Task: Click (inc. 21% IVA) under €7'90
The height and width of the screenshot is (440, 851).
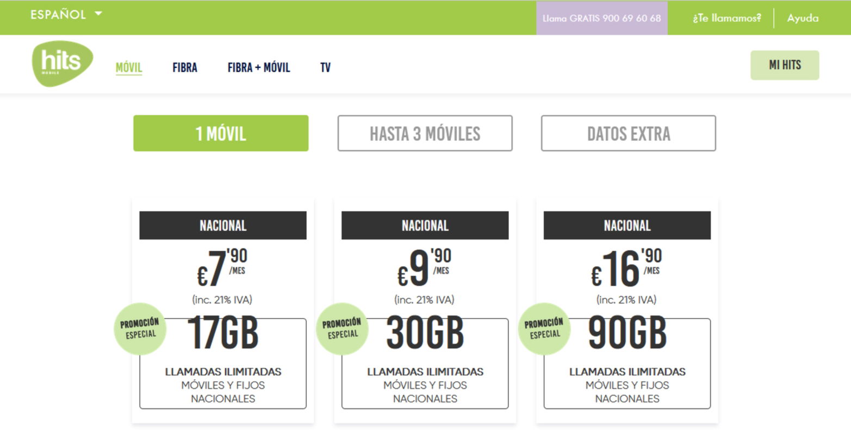Action: 222,300
